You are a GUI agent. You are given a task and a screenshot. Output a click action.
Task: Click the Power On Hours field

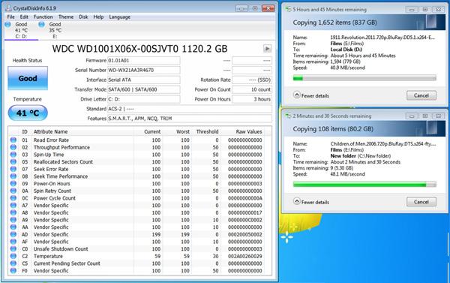point(252,99)
